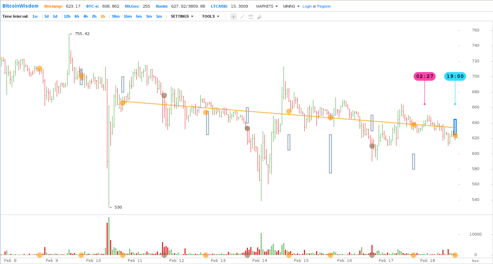Select the fan lines drawing tool
Screen dimensions: 493x264
259,17
